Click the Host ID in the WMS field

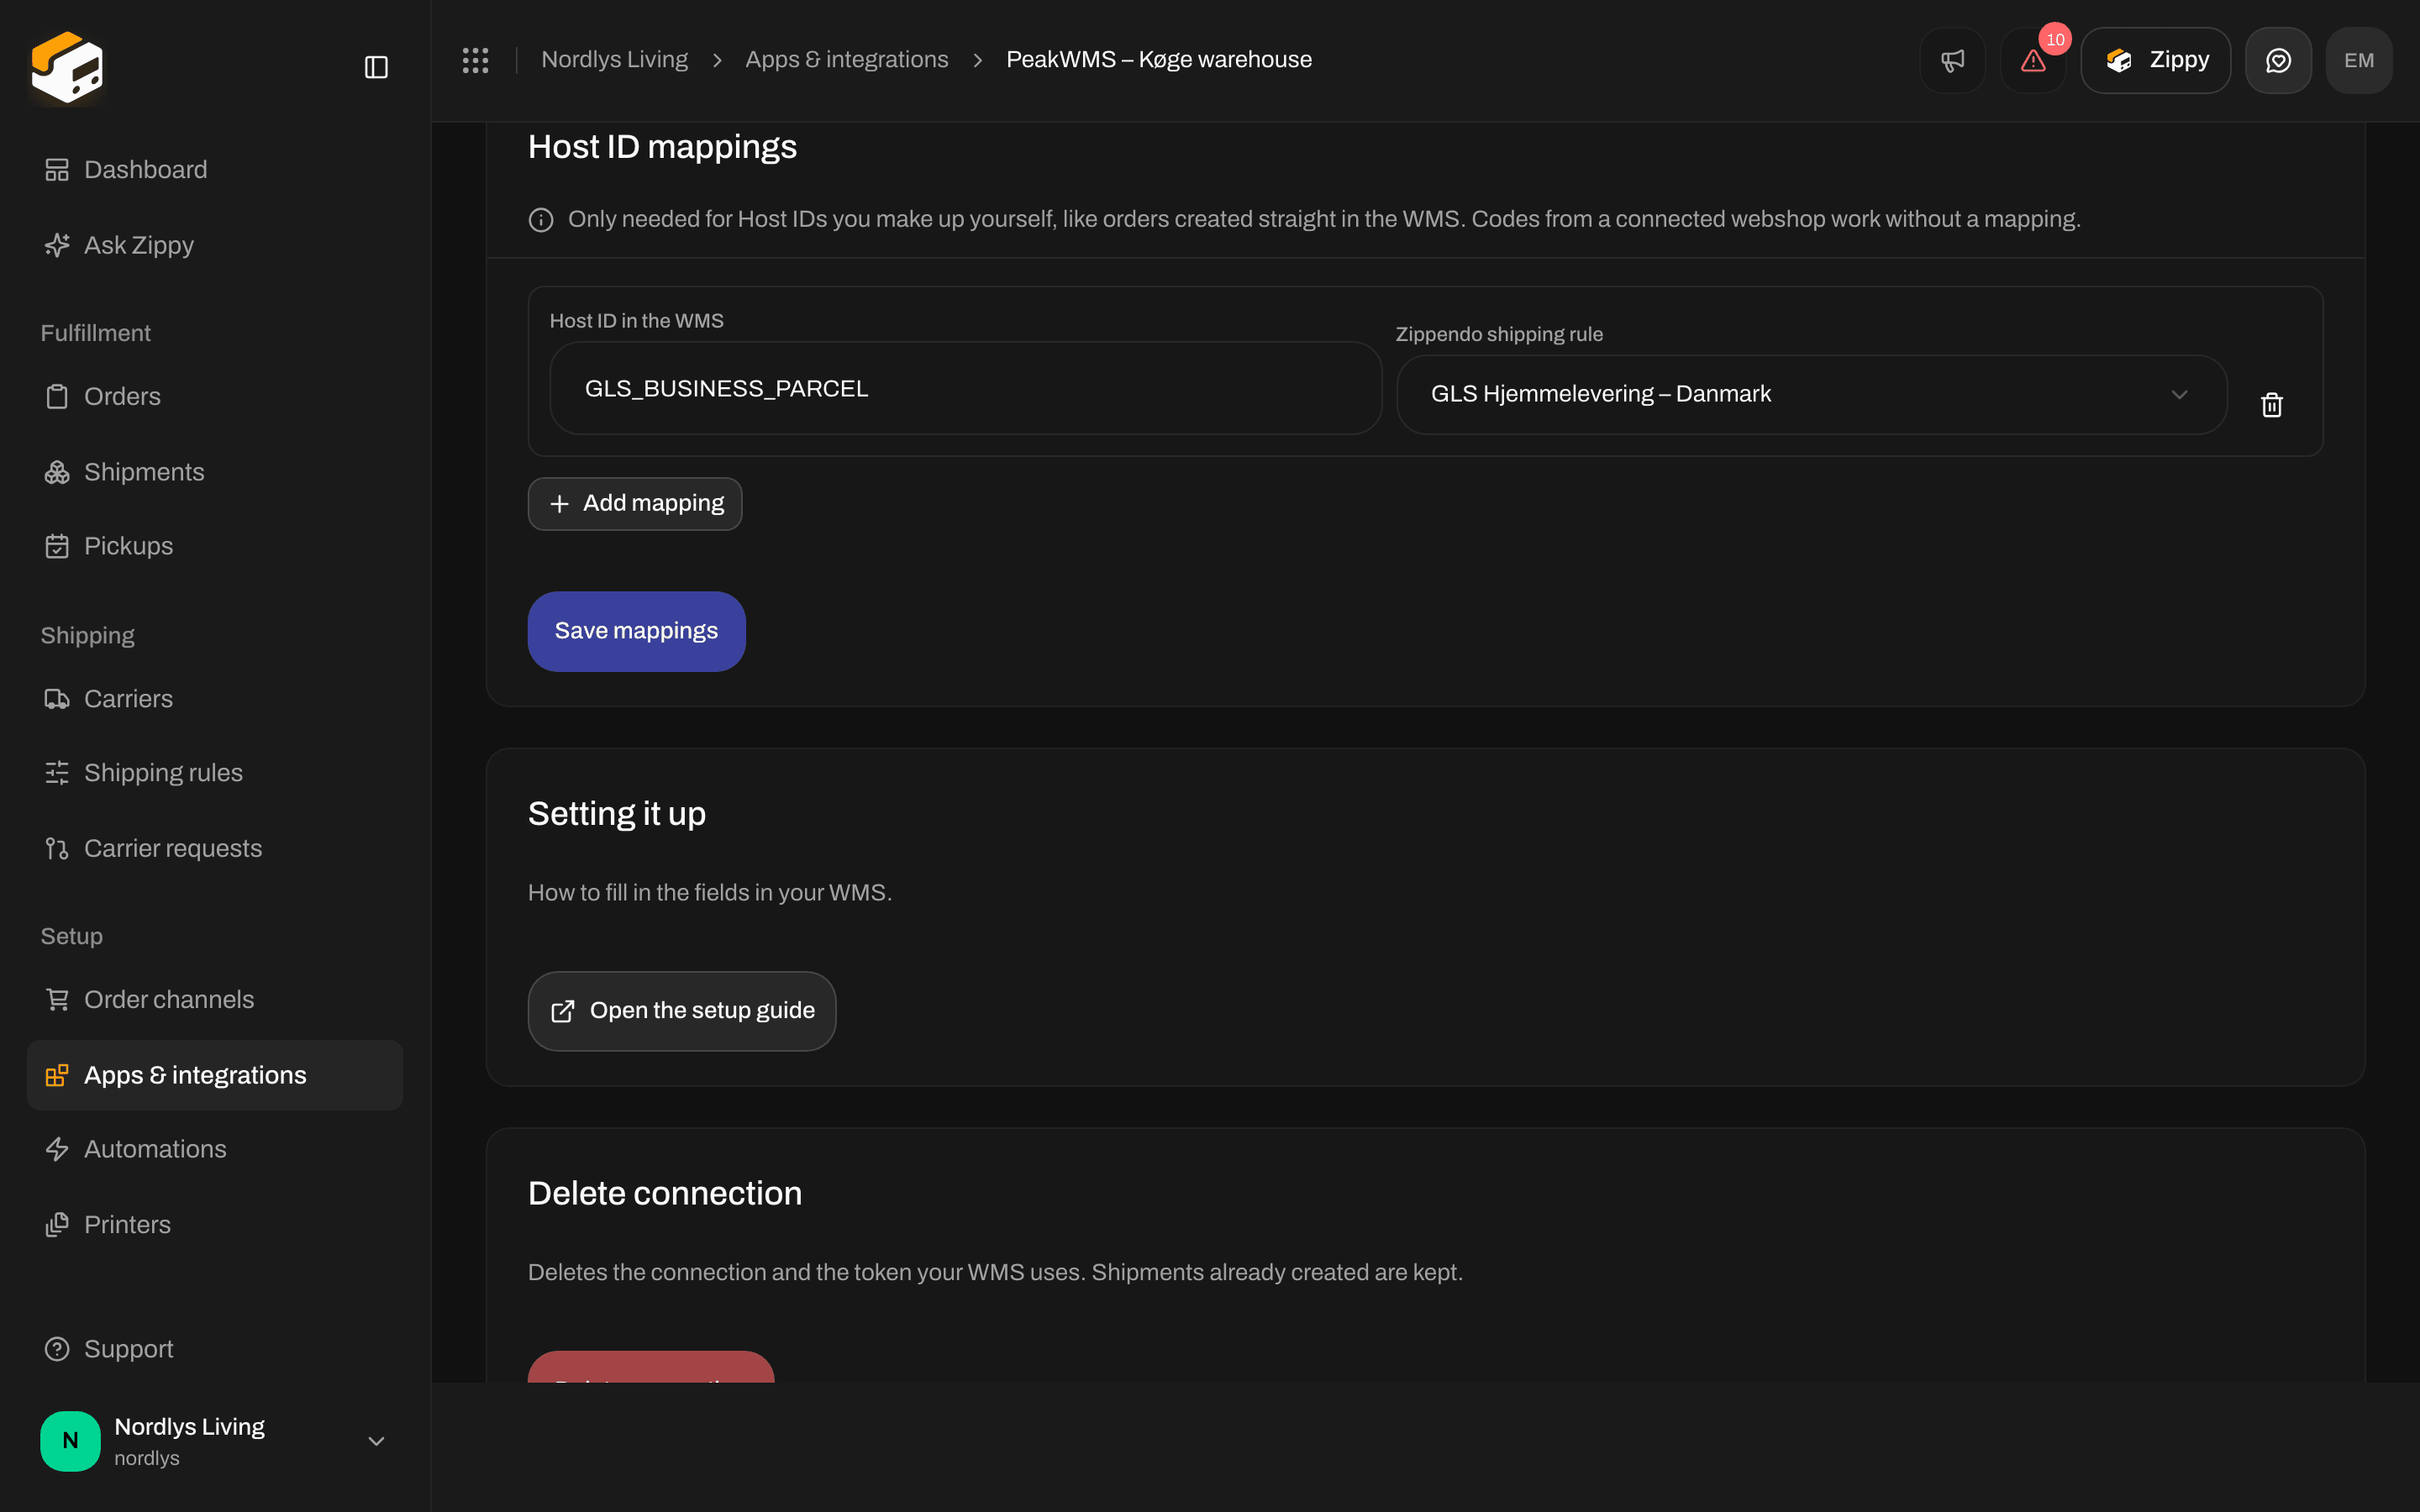point(965,388)
